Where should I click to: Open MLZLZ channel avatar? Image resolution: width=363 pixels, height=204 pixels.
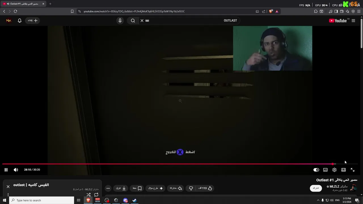click(353, 188)
